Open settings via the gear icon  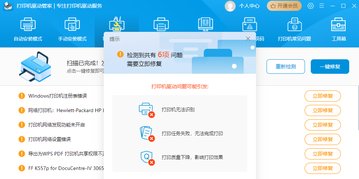tap(310, 6)
